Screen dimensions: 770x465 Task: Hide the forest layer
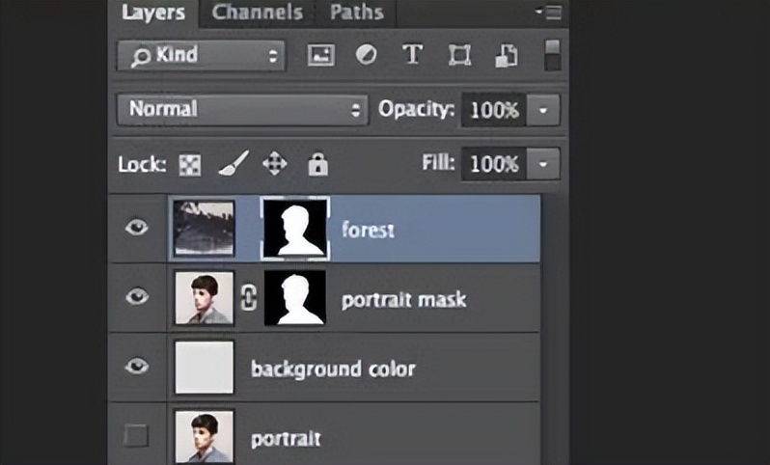pyautogui.click(x=138, y=229)
